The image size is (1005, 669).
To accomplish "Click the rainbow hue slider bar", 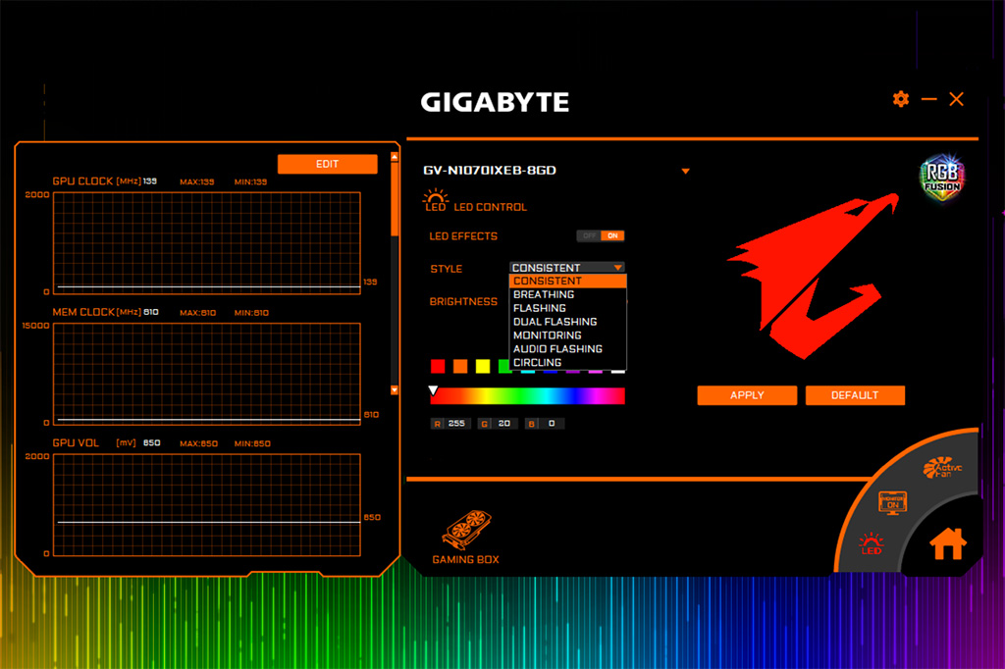I will [527, 396].
